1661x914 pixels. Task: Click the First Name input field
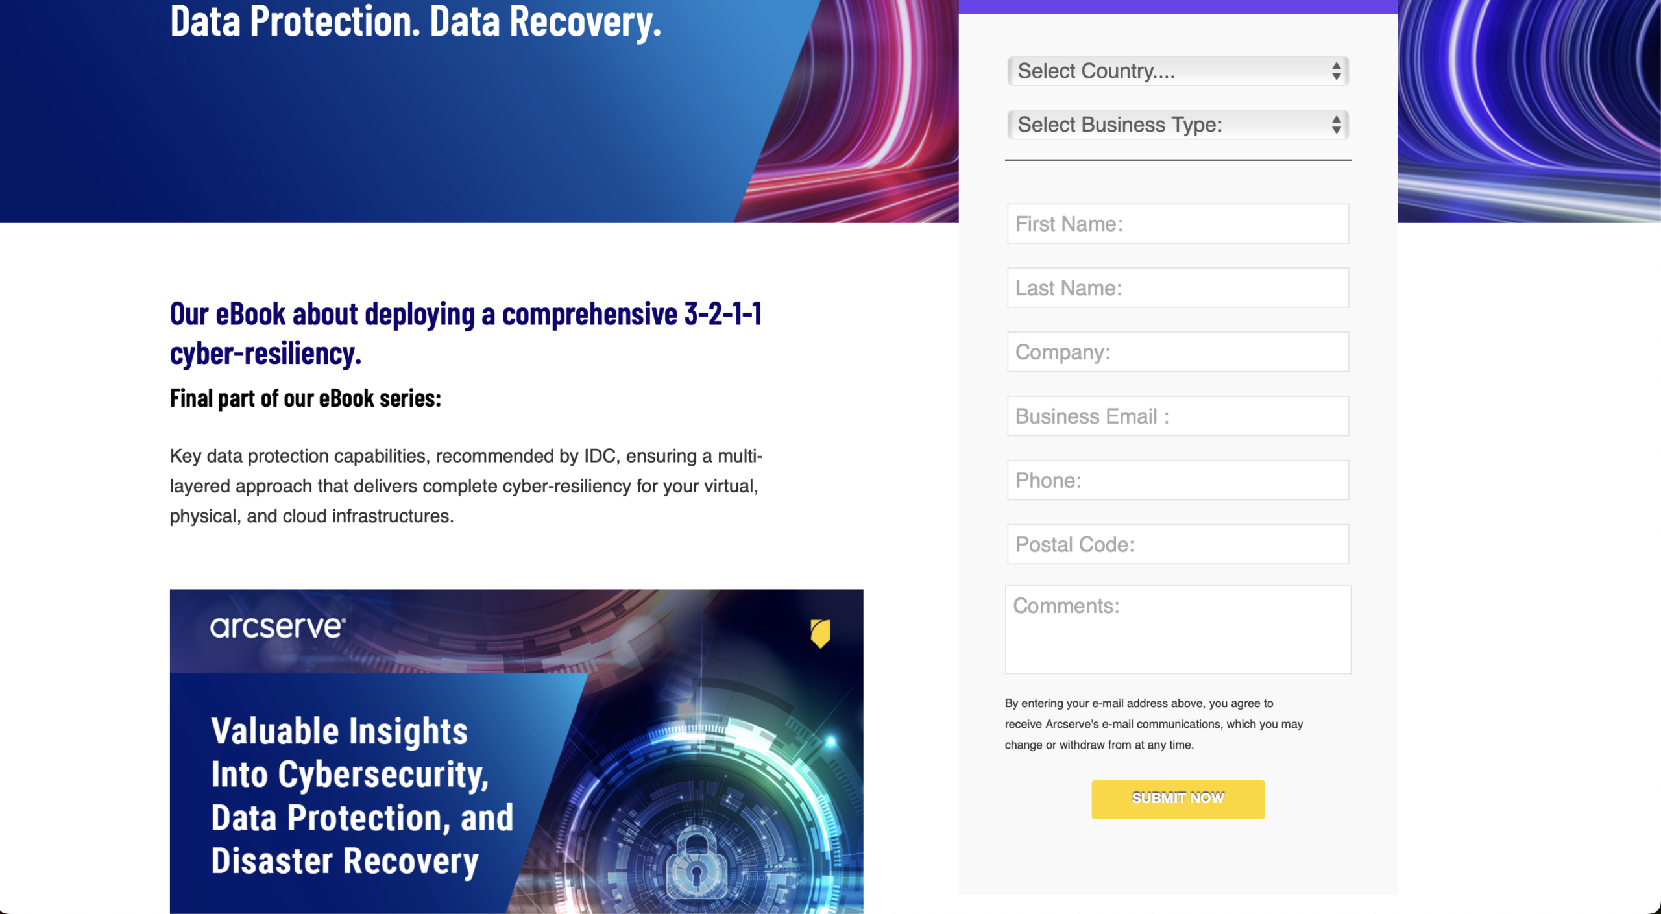click(x=1177, y=223)
